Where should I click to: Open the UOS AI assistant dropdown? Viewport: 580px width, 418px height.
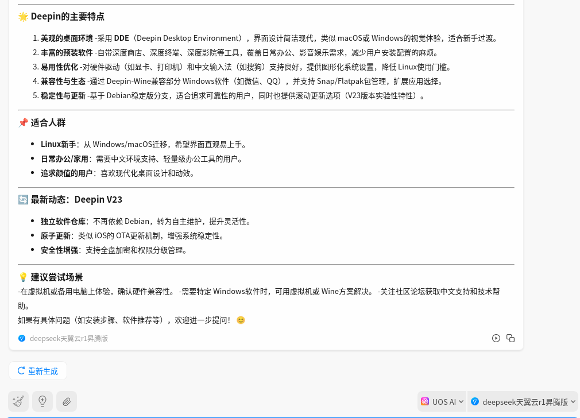tap(442, 402)
